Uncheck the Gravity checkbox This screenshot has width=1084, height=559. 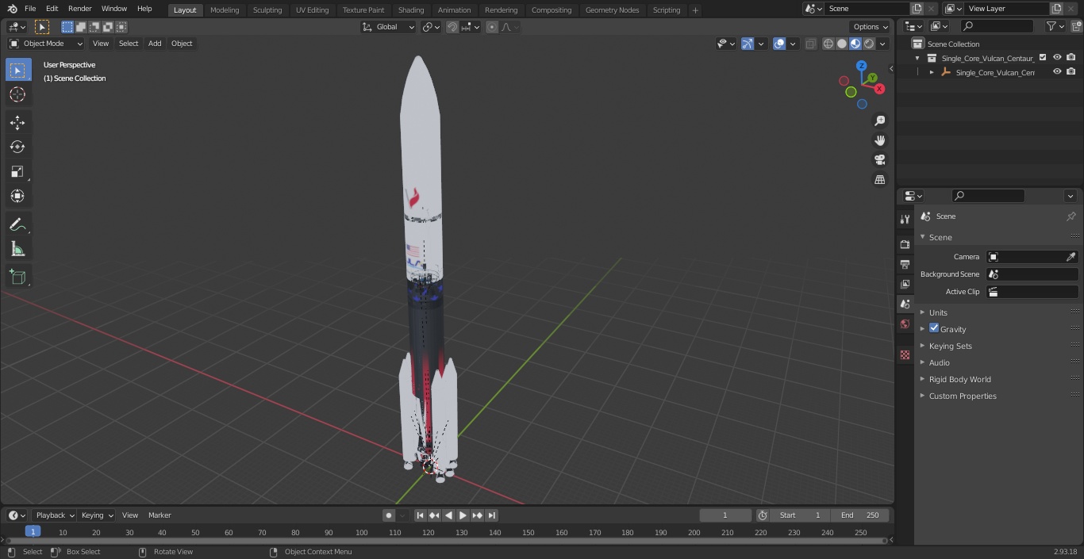tap(934, 328)
